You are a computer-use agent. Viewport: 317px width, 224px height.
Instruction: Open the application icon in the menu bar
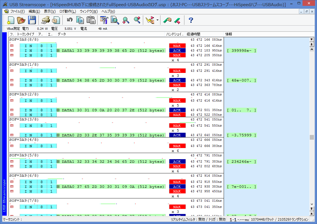tap(6, 11)
